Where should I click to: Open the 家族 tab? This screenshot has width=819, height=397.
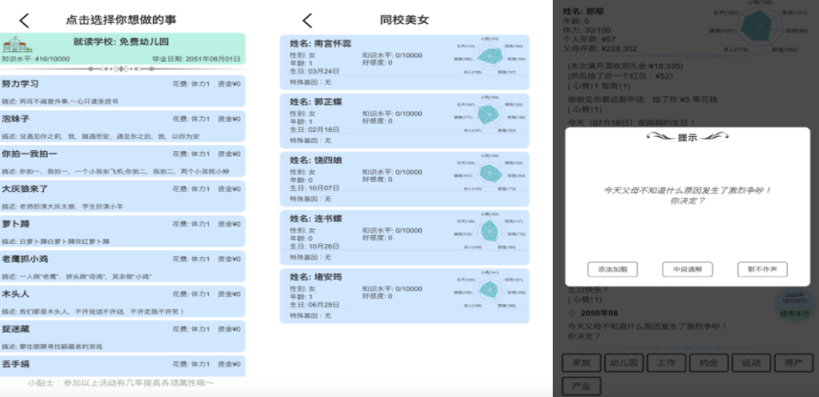[x=581, y=363]
